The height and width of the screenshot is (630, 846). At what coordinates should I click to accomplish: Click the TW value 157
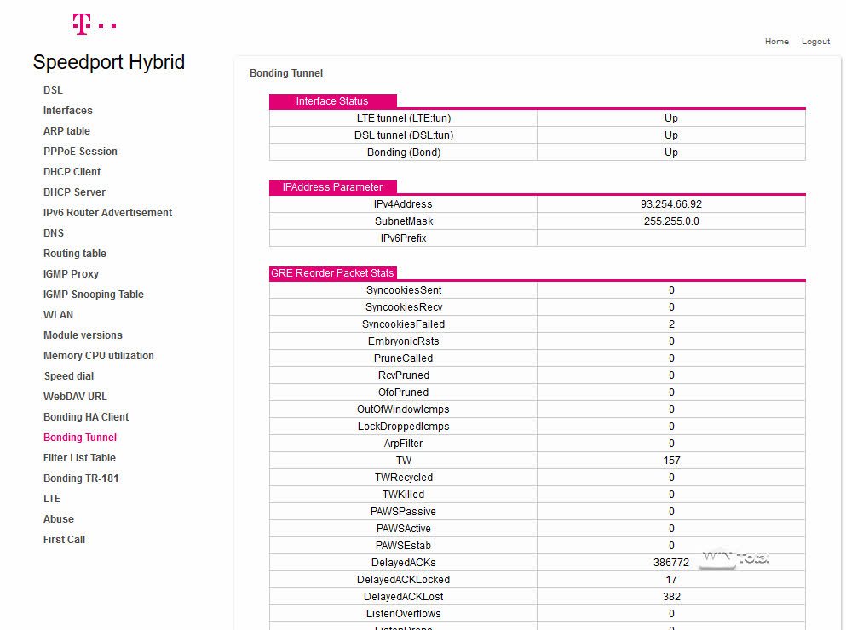pos(671,461)
